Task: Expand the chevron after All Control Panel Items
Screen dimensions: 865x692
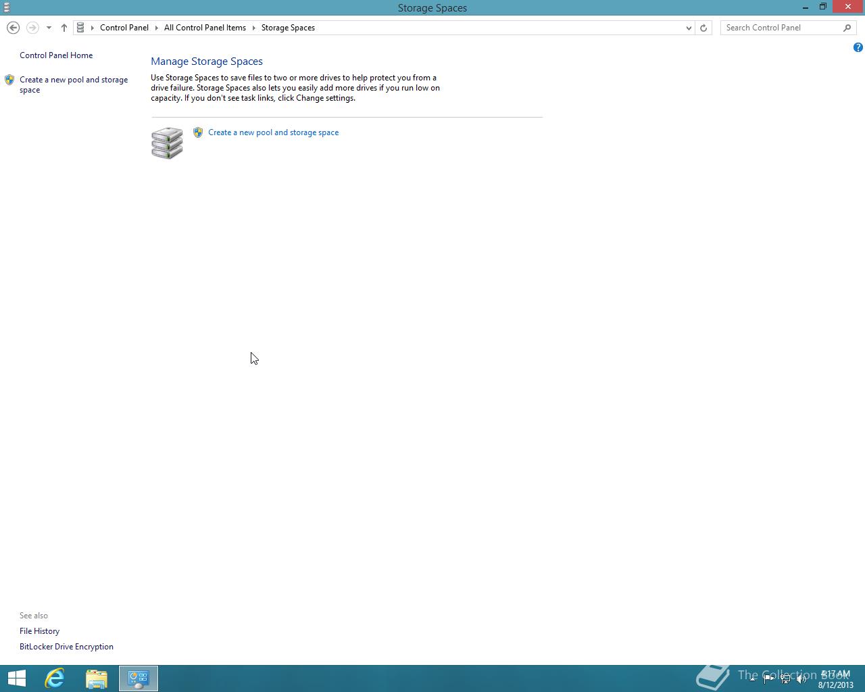Action: (x=254, y=28)
